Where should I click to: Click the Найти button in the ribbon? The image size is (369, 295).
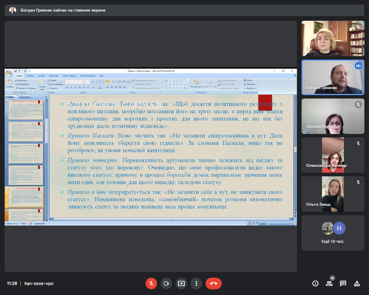[x=248, y=80]
